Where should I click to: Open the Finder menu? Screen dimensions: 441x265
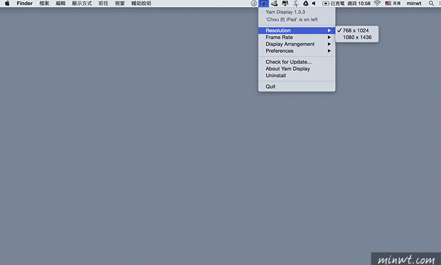point(25,3)
